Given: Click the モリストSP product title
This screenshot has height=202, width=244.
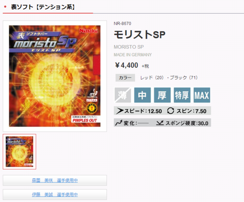Looking at the screenshot, I should tap(139, 35).
